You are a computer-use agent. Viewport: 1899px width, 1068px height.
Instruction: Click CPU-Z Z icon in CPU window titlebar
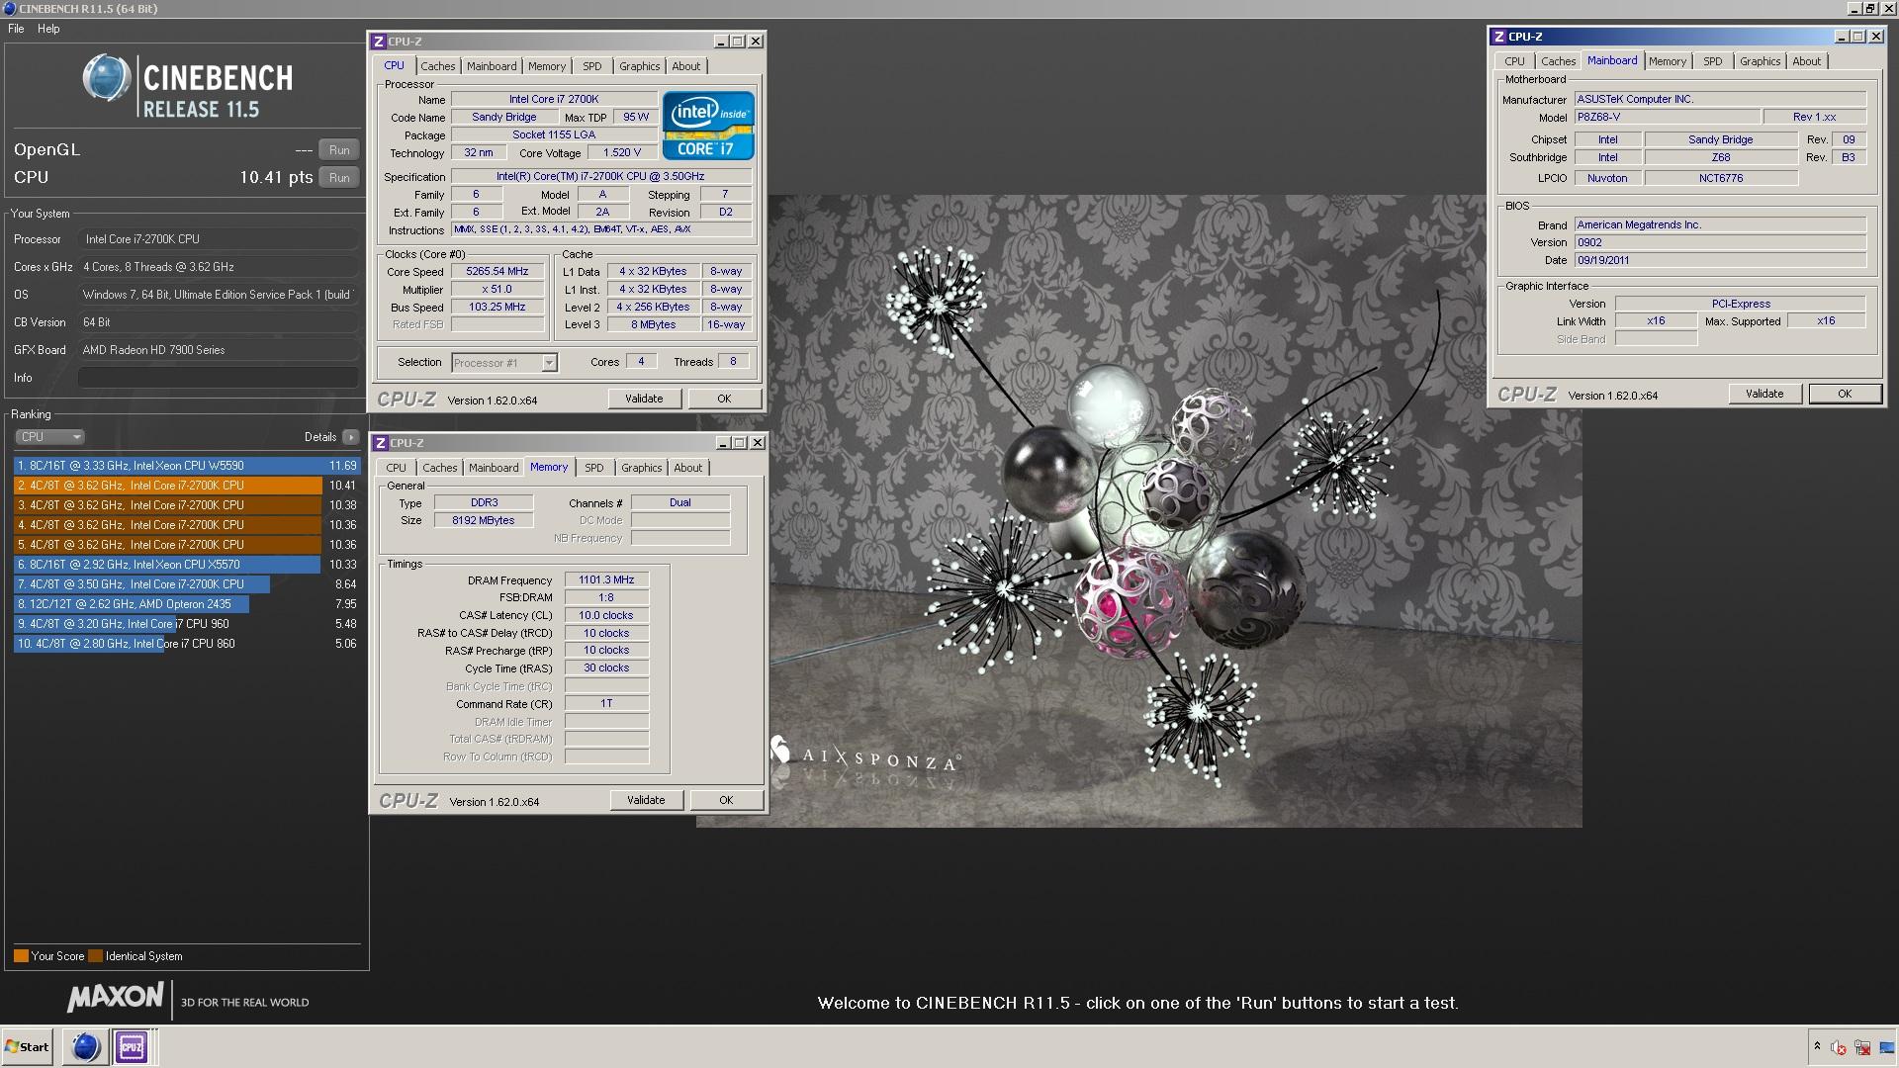[379, 42]
